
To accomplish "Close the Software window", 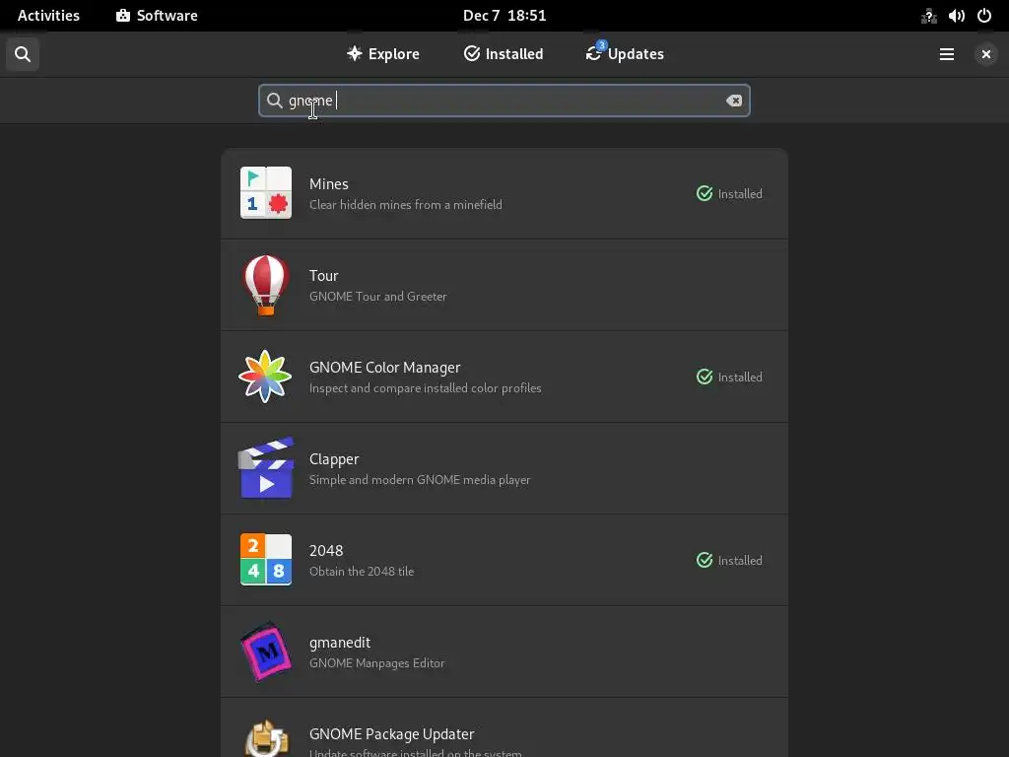I will 985,54.
